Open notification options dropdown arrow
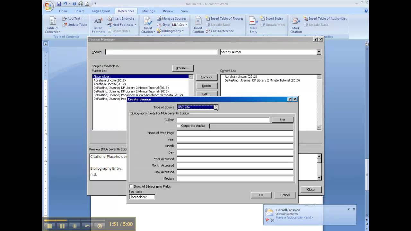 [348, 209]
